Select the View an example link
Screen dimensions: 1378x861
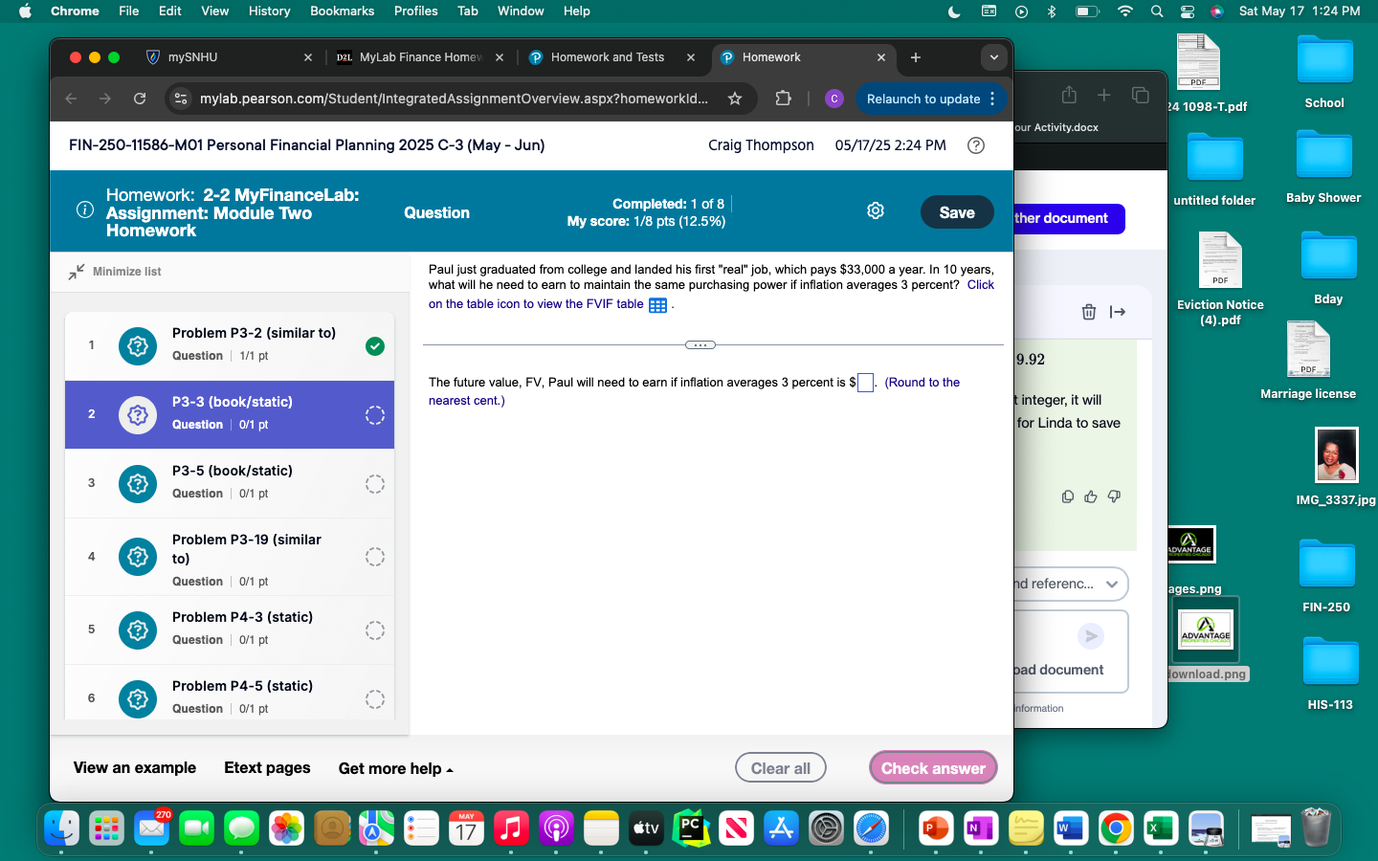(134, 768)
